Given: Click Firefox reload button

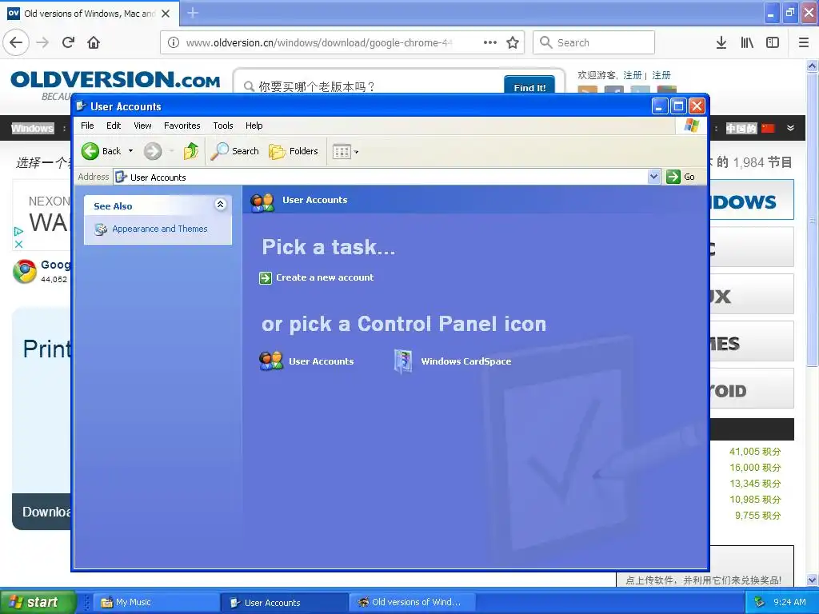Looking at the screenshot, I should 68,42.
